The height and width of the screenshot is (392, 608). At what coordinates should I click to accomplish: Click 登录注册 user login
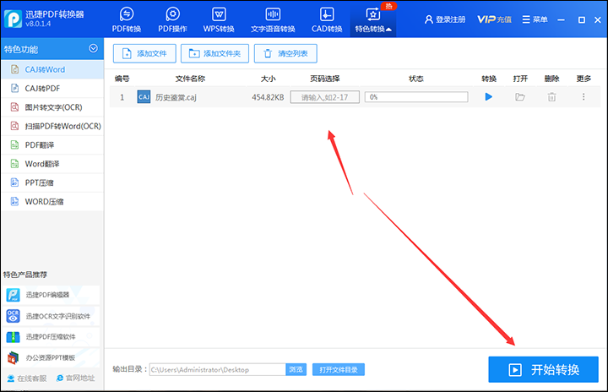point(445,19)
